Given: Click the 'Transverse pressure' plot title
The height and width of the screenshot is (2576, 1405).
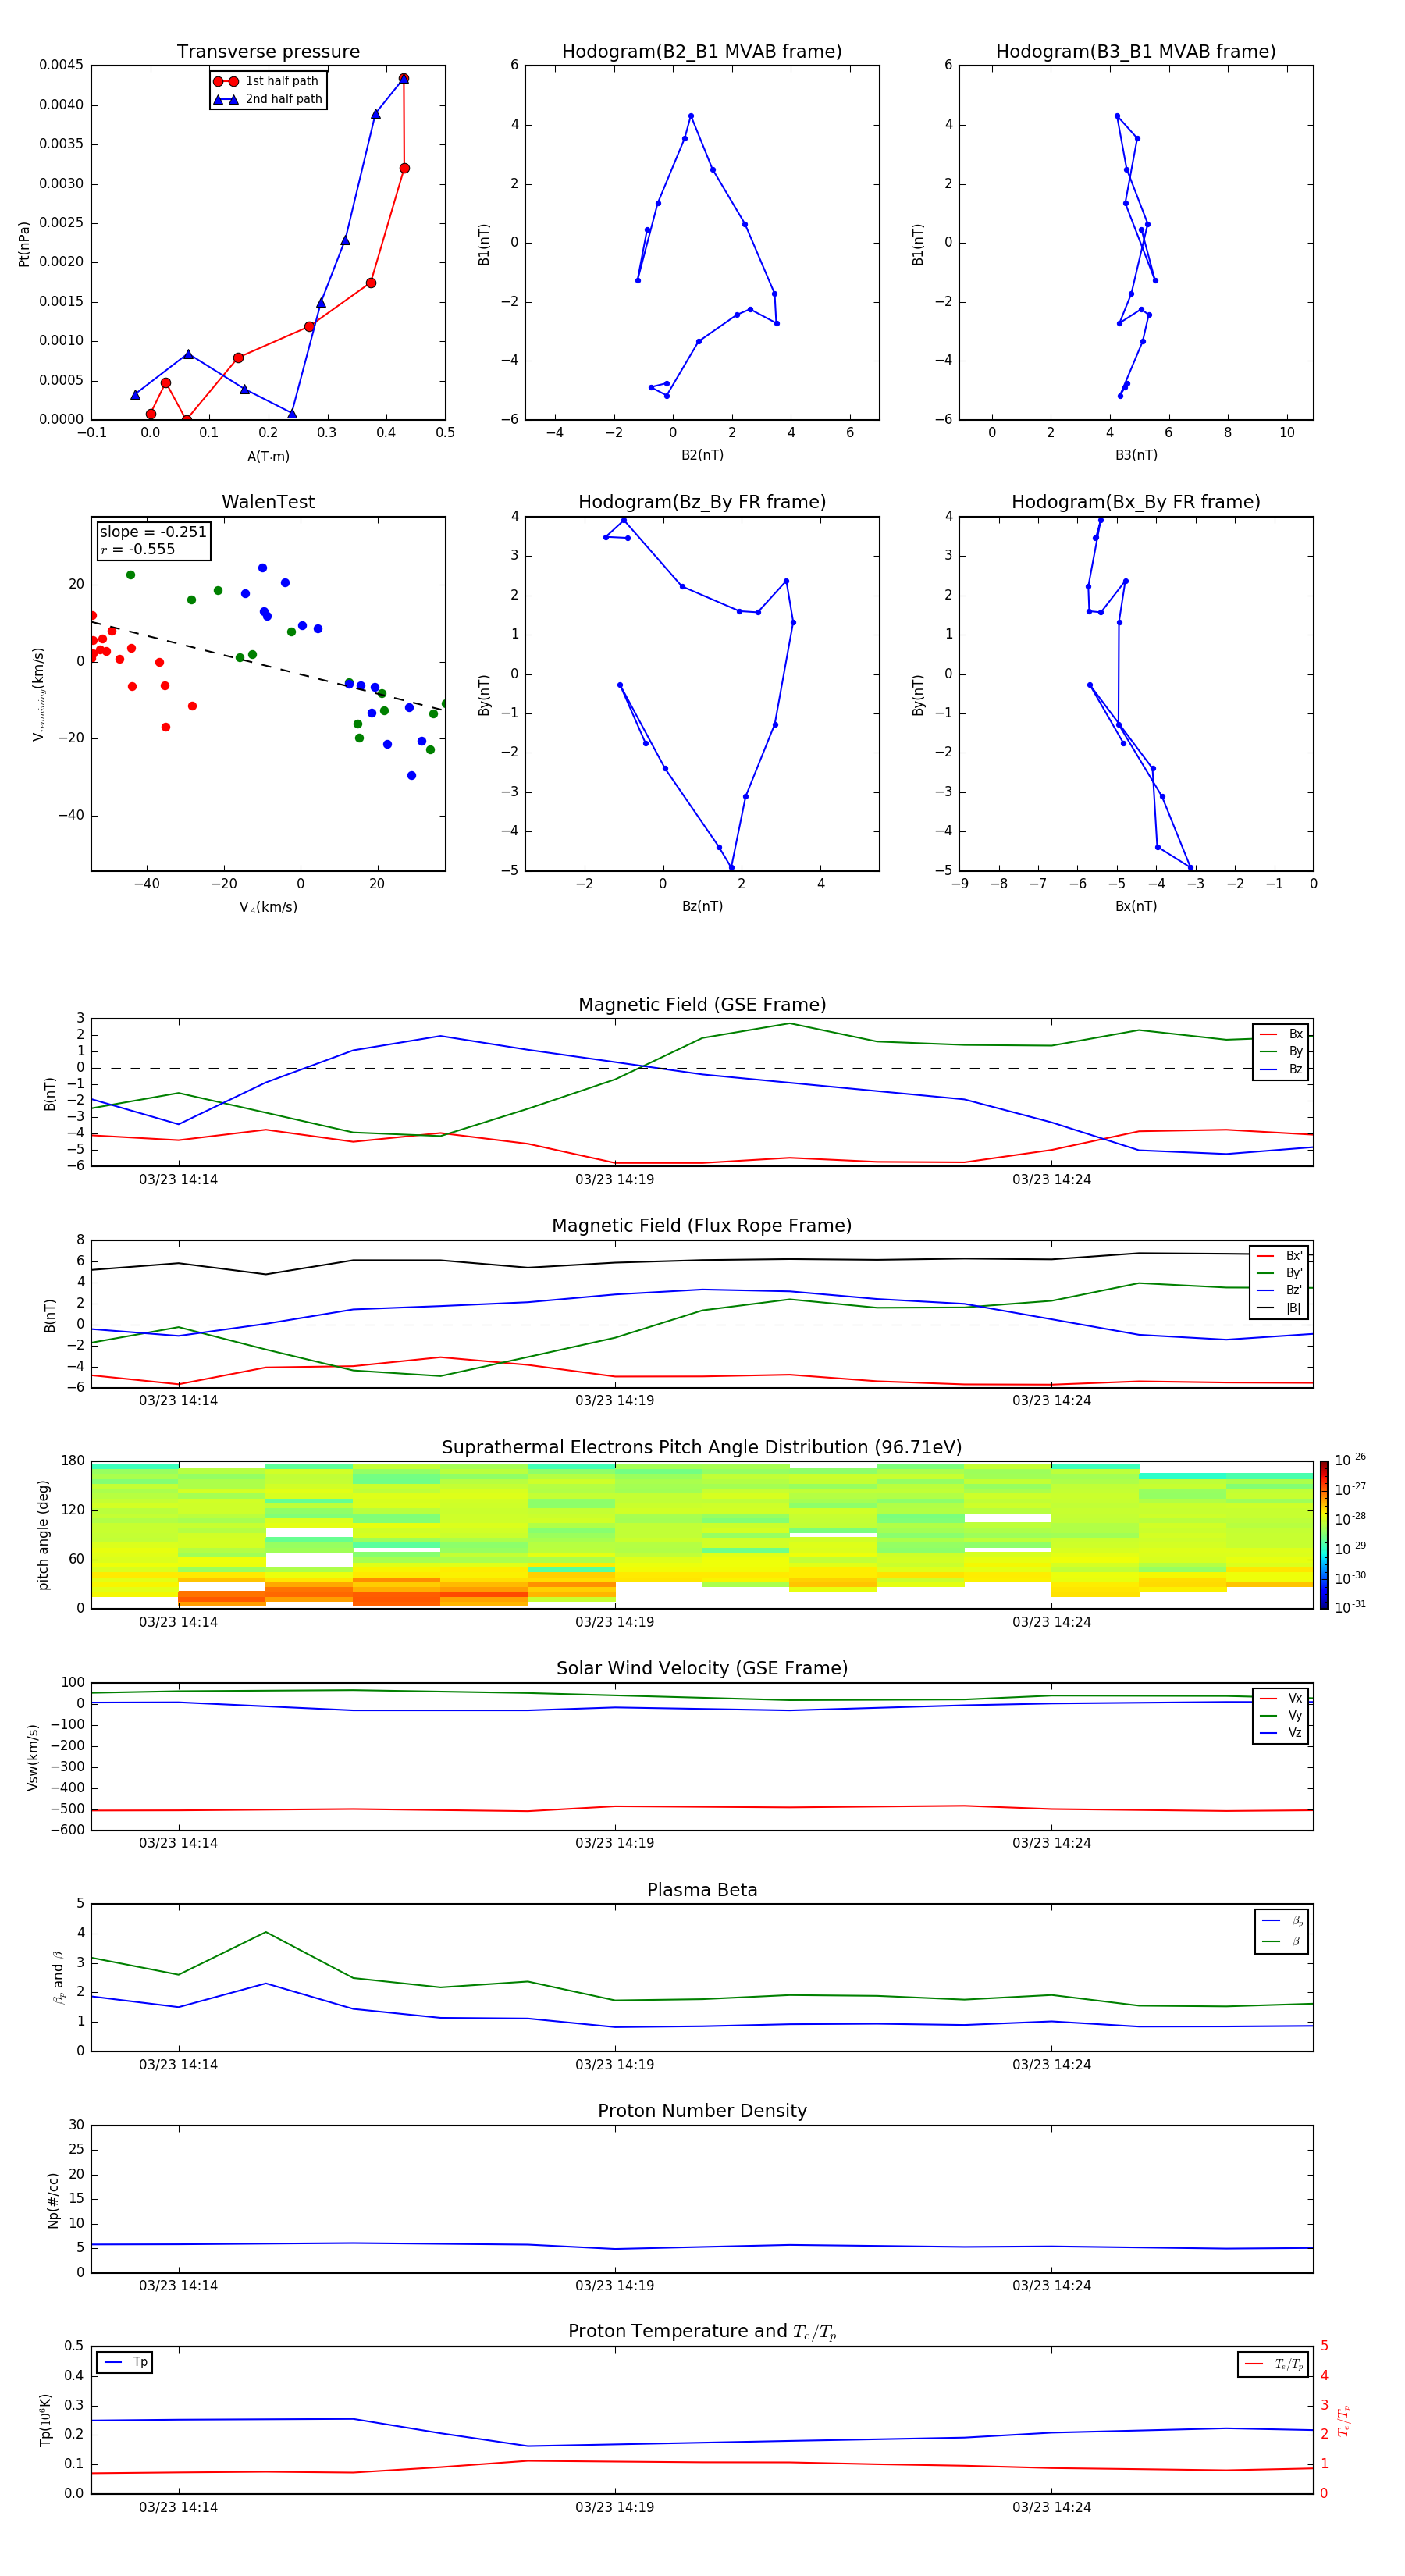Looking at the screenshot, I should click(268, 52).
